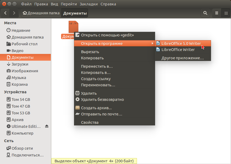The width and height of the screenshot is (231, 164).
Task: Select LibreOffice Writer from submenu
Action: point(183,50)
